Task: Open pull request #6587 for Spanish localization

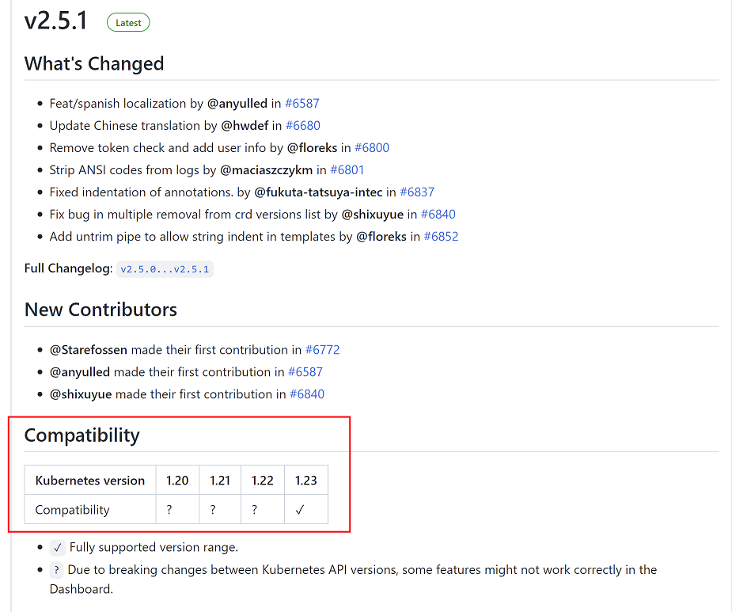Action: [x=302, y=103]
